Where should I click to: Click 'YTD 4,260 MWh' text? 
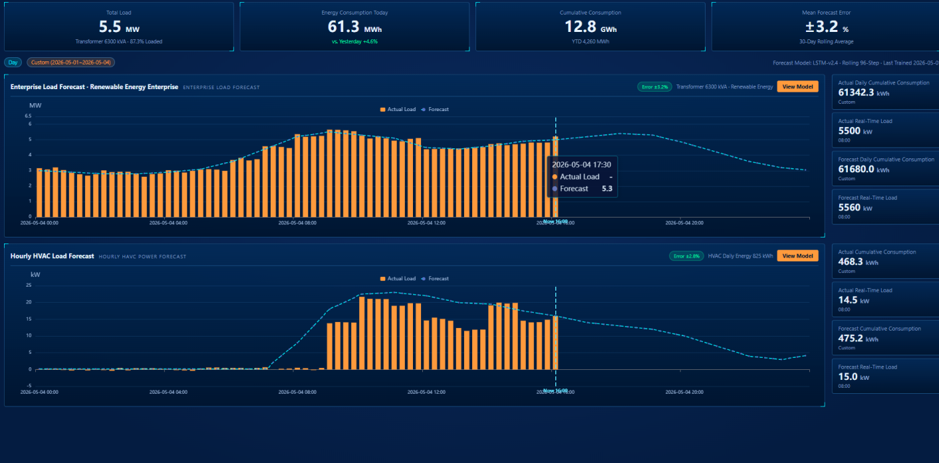pyautogui.click(x=590, y=41)
